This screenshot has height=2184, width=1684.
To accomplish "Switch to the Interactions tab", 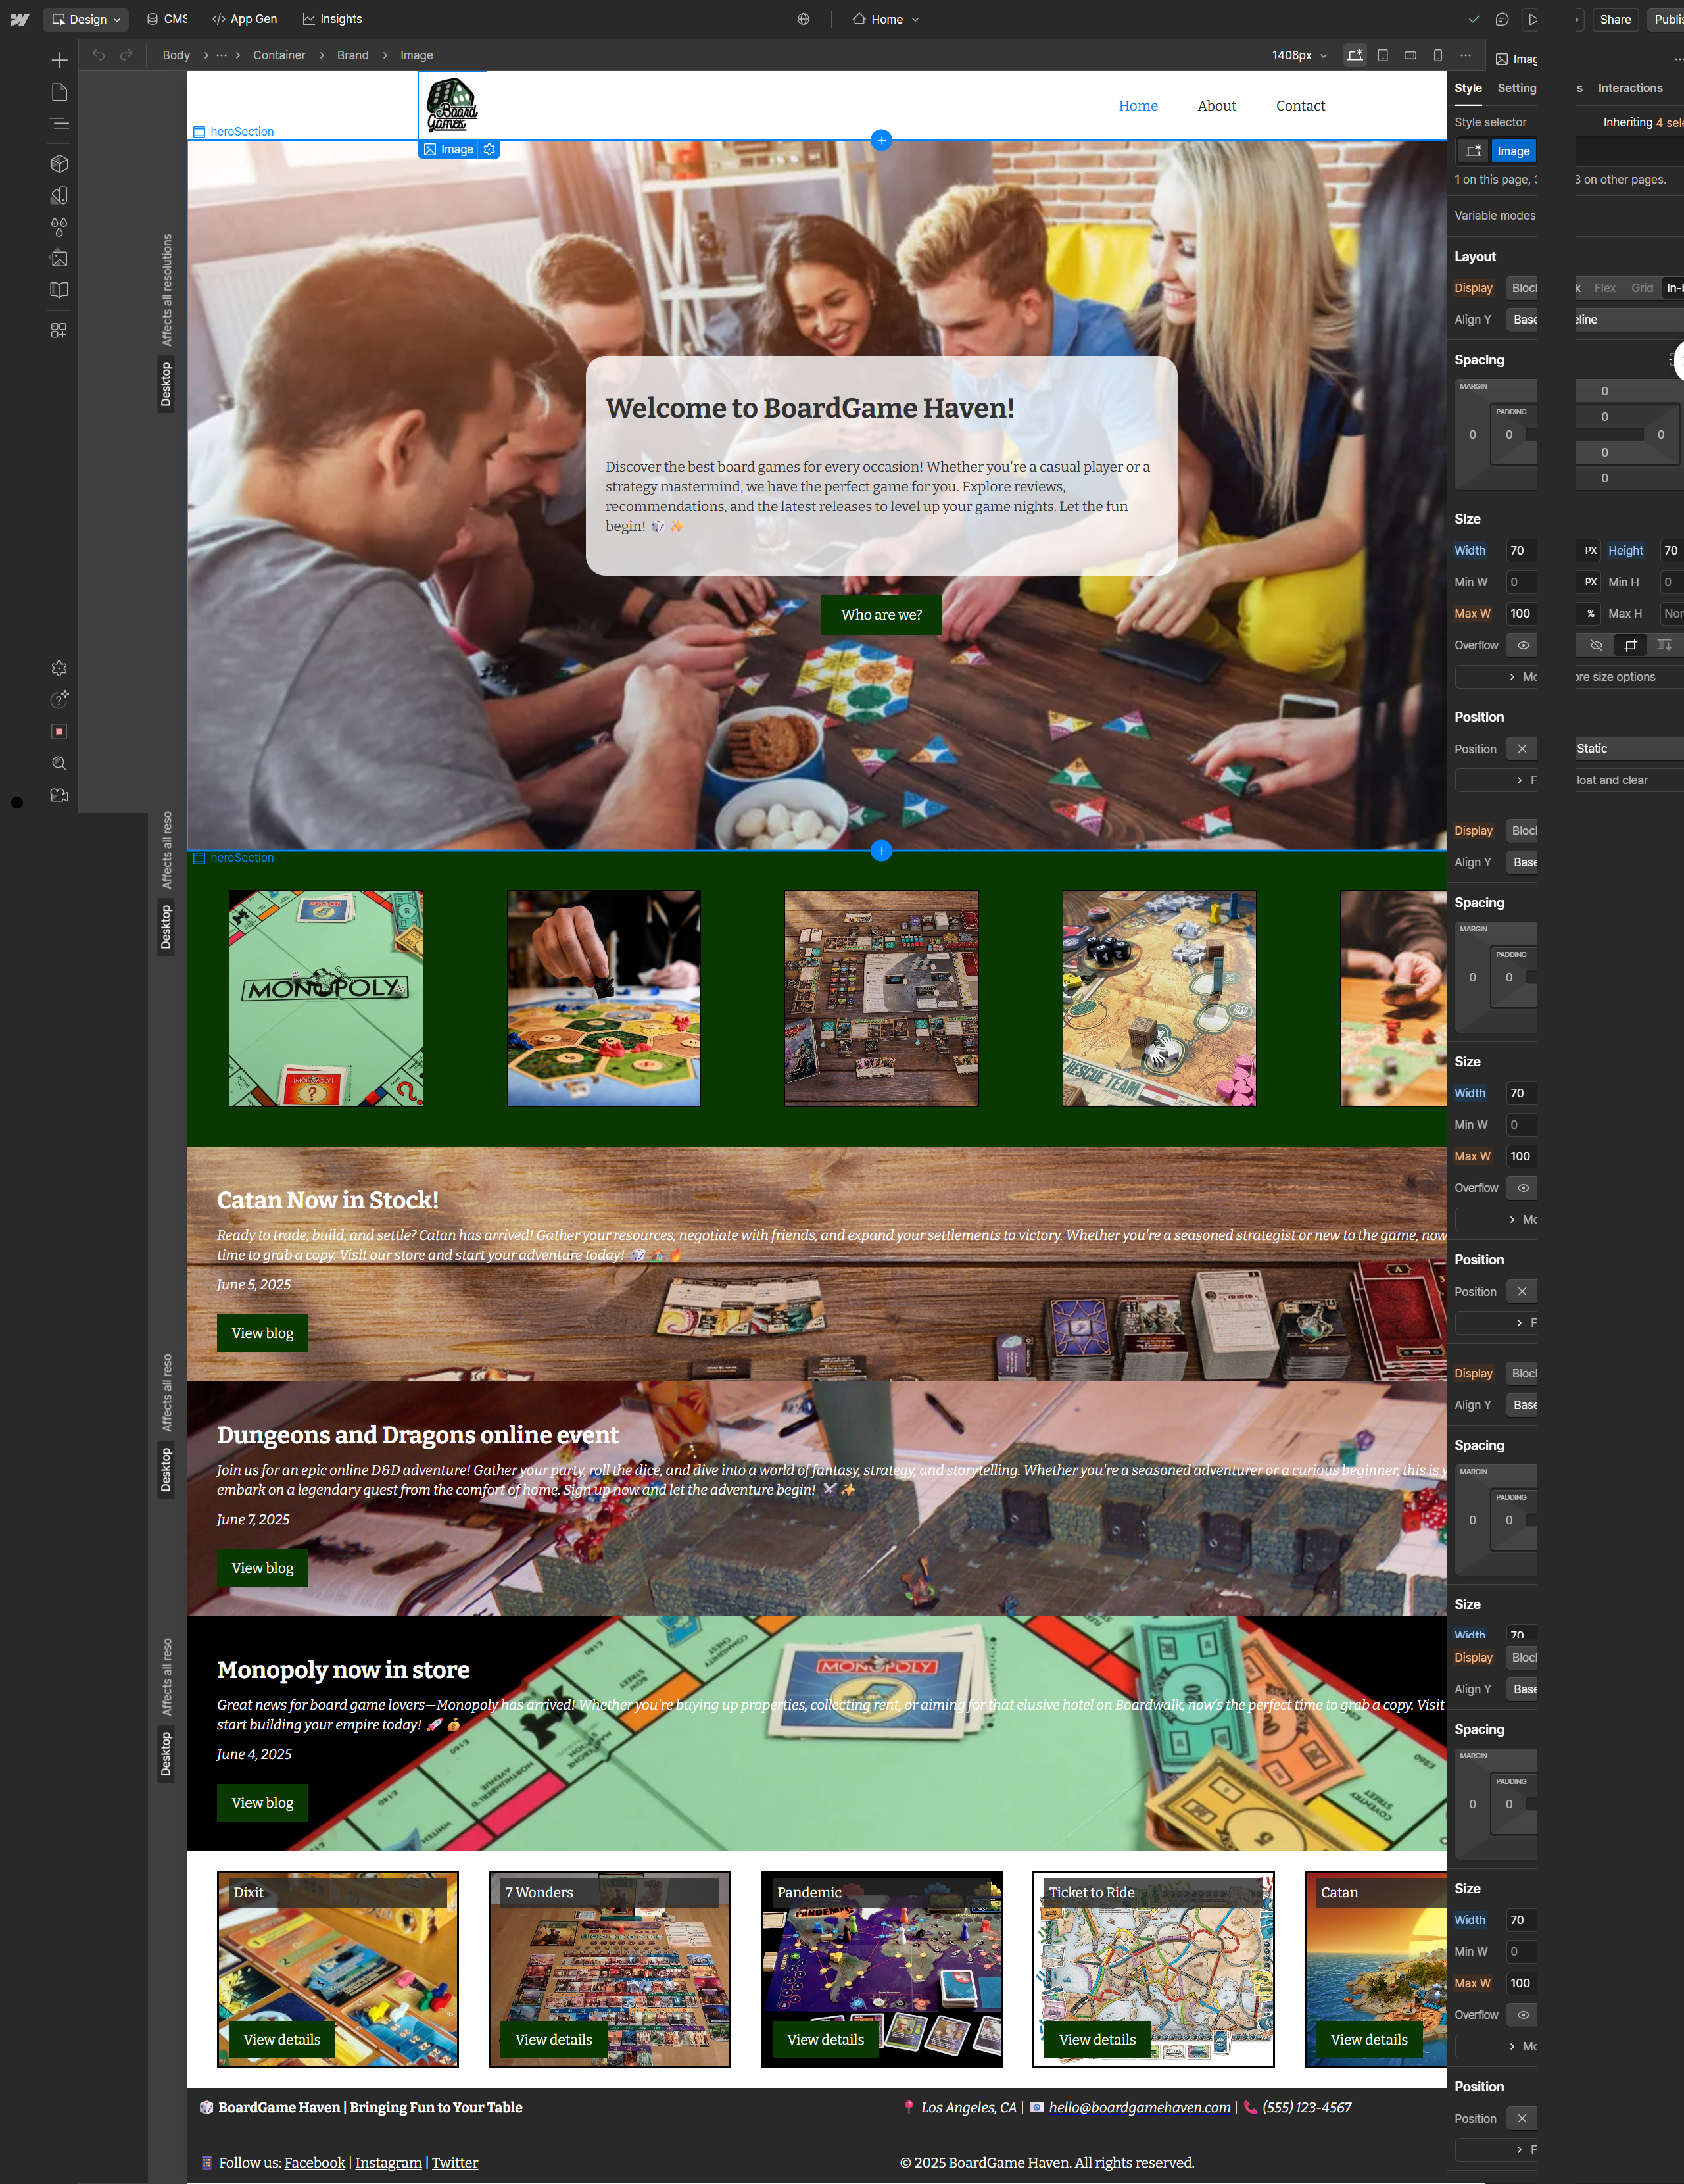I will pos(1630,88).
